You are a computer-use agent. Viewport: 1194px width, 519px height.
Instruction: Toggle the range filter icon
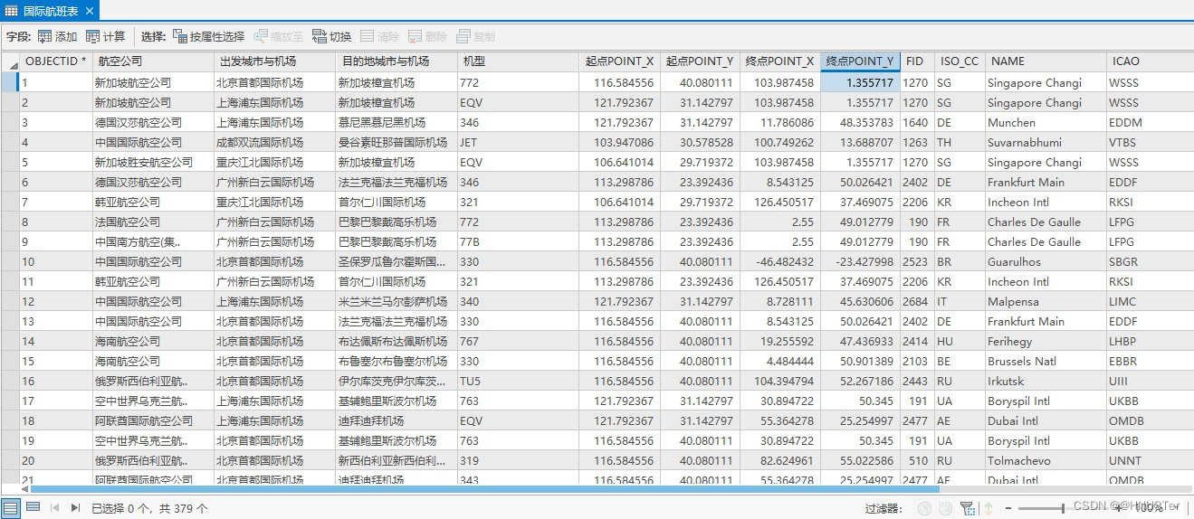coord(946,508)
